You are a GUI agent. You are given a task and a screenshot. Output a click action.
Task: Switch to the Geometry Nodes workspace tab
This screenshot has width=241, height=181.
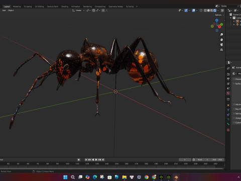click(x=115, y=7)
